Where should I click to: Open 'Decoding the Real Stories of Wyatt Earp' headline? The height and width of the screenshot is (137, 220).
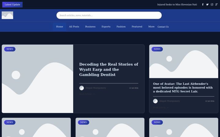coord(109,69)
